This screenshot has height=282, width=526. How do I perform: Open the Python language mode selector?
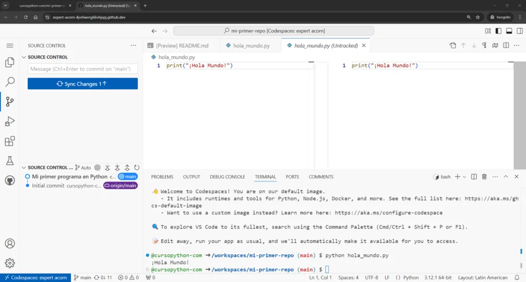click(410, 278)
